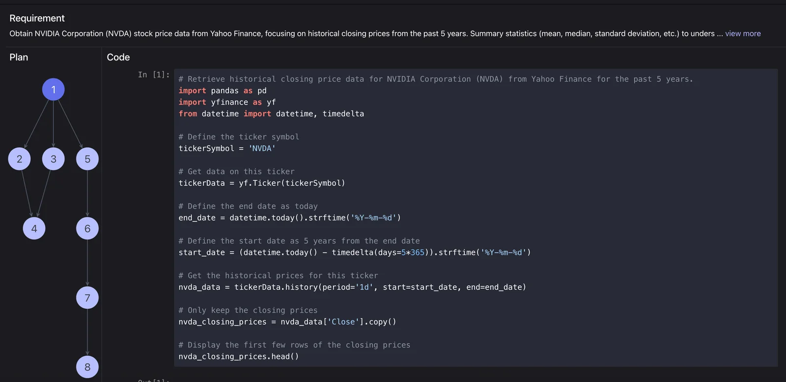Viewport: 786px width, 382px height.
Task: Click the import pandas as pd line
Action: coord(223,91)
